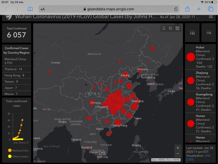Screen dimensions: 218x164
Task: Select Mainland China: 5 970 row
Action: point(17,61)
